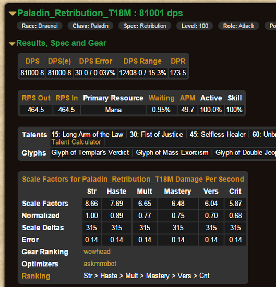Viewport: 276px width, 287px height.
Task: Open the Talent Calculator link
Action: point(76,142)
